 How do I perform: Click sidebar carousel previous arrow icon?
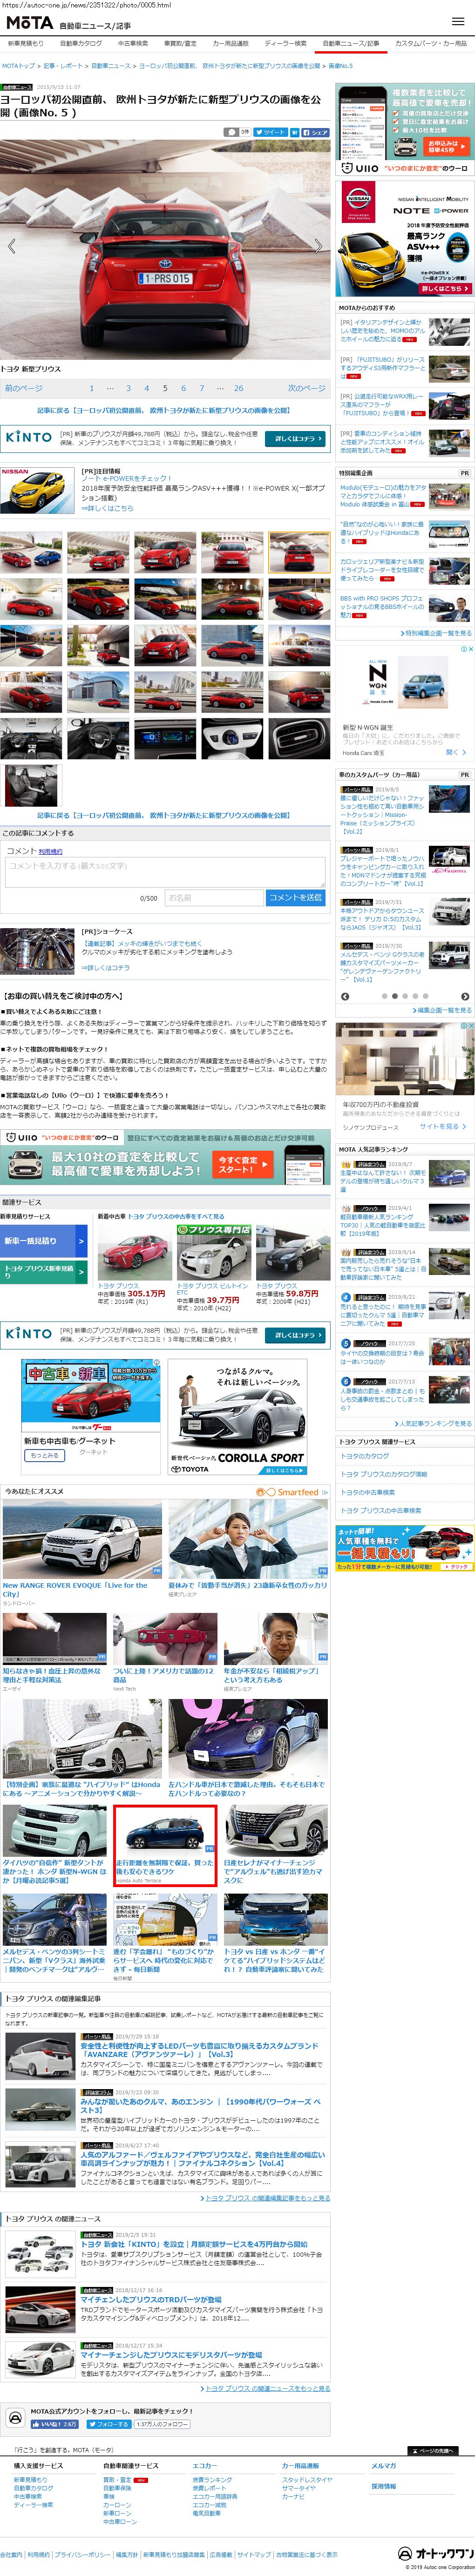(345, 996)
